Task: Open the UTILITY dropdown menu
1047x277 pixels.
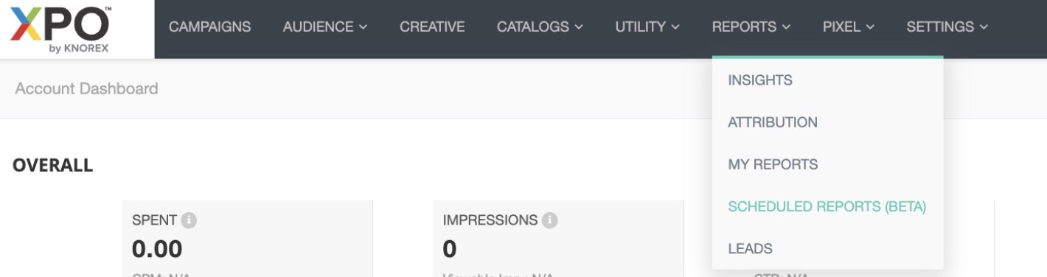Action: pyautogui.click(x=647, y=27)
